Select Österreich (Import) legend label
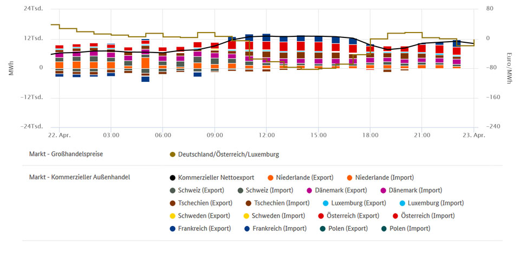This screenshot has height=271, width=520. [428, 216]
